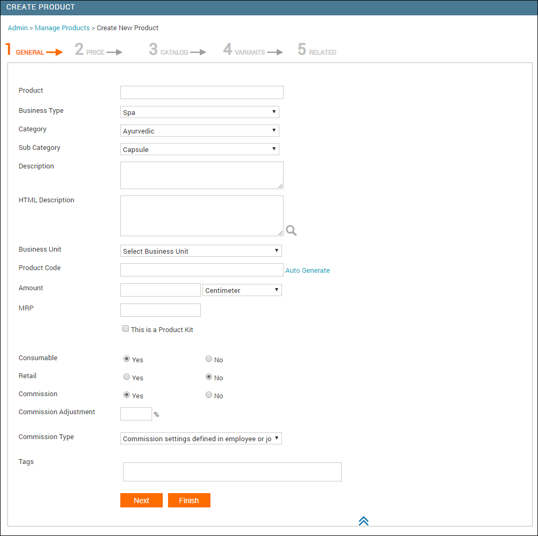Viewport: 538px width, 536px height.
Task: Open the Commission Type dropdown
Action: 201,439
